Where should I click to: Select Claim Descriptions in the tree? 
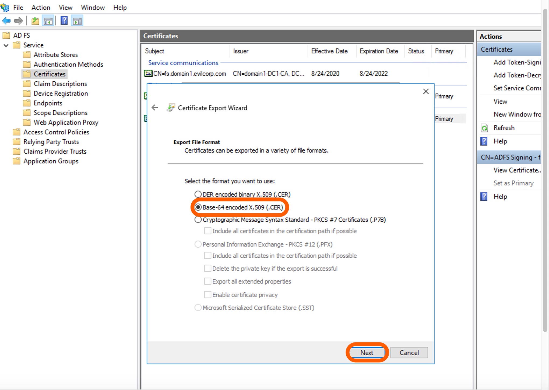point(60,84)
